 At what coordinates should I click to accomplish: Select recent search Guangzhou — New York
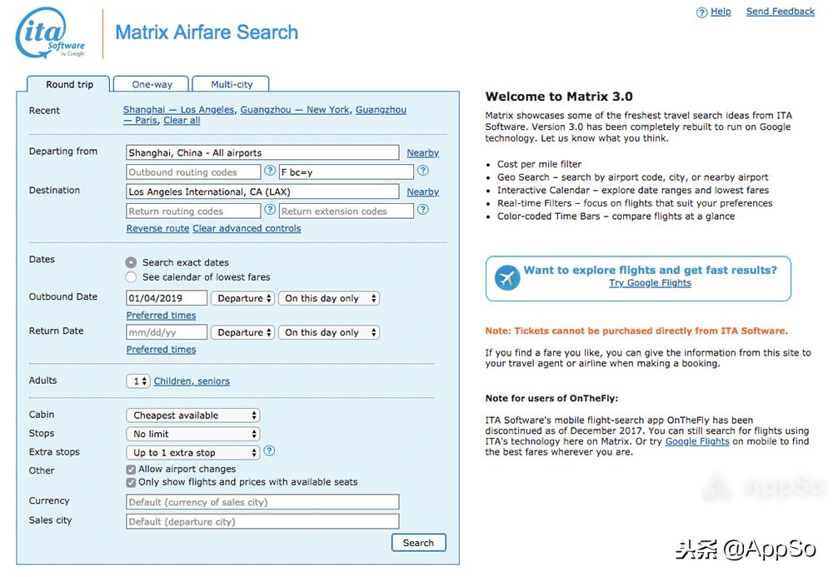pyautogui.click(x=295, y=109)
